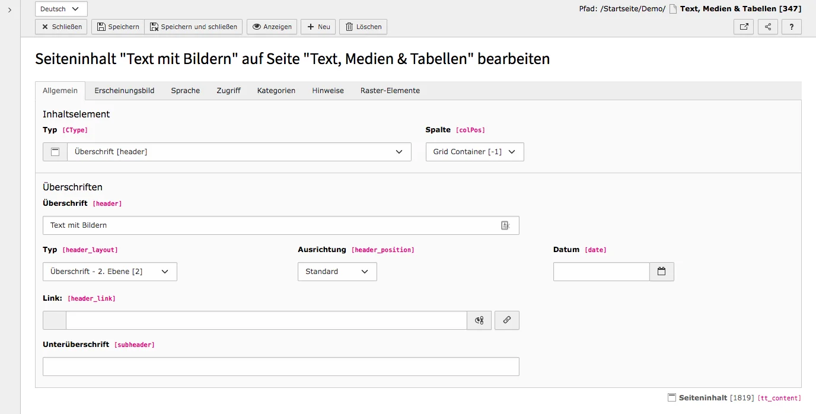Image resolution: width=816 pixels, height=414 pixels.
Task: Click the Seiteninhalt record icon in the footer
Action: coord(672,397)
